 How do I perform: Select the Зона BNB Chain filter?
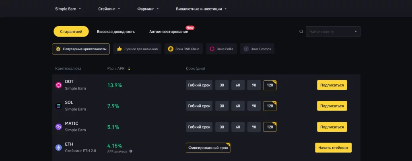[183, 49]
